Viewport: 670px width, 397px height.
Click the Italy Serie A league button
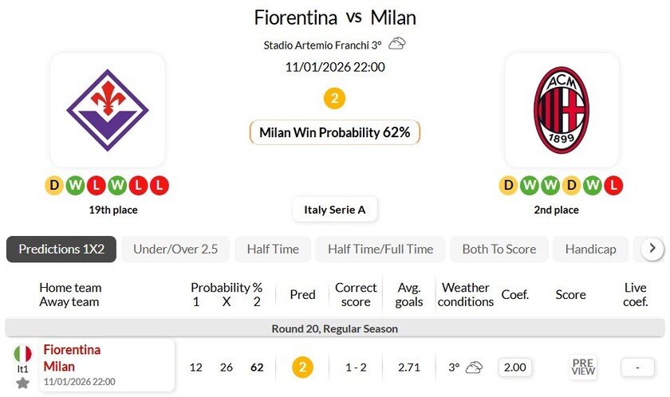tap(335, 210)
